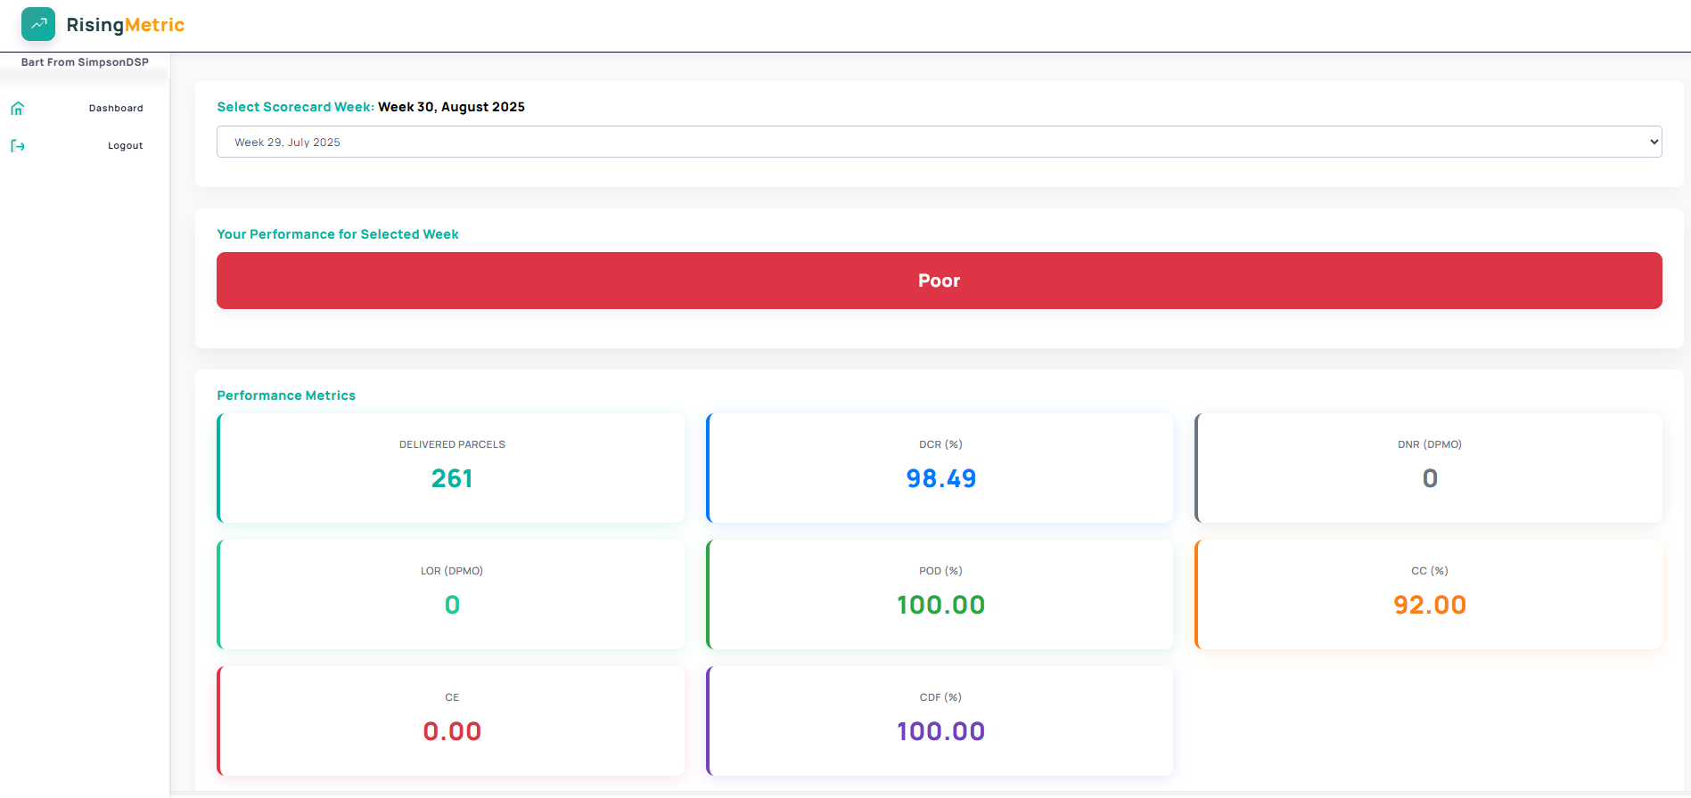Open the scorecard week dropdown

coord(938,142)
